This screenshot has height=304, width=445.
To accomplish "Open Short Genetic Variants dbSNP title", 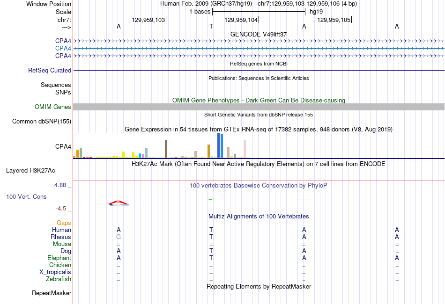I will point(259,115).
